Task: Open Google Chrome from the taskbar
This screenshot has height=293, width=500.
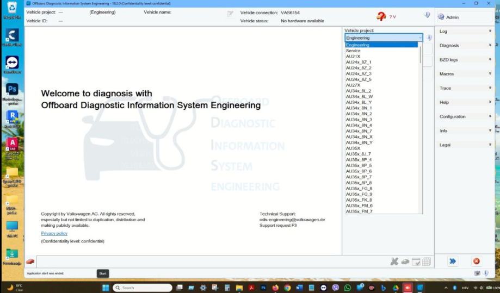Action: (287, 288)
